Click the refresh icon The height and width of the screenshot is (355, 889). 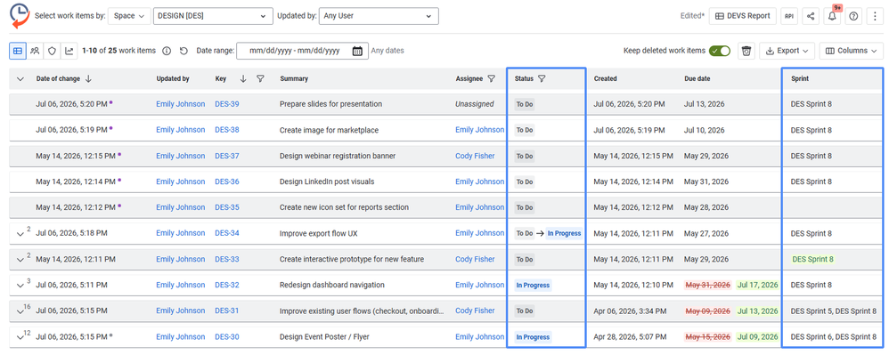[184, 51]
